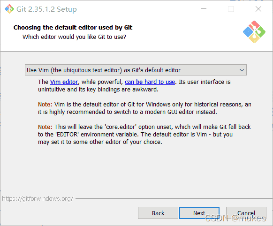The image size is (273, 226).
Task: Click the first orange "Note:" label about Vim
Action: point(45,105)
